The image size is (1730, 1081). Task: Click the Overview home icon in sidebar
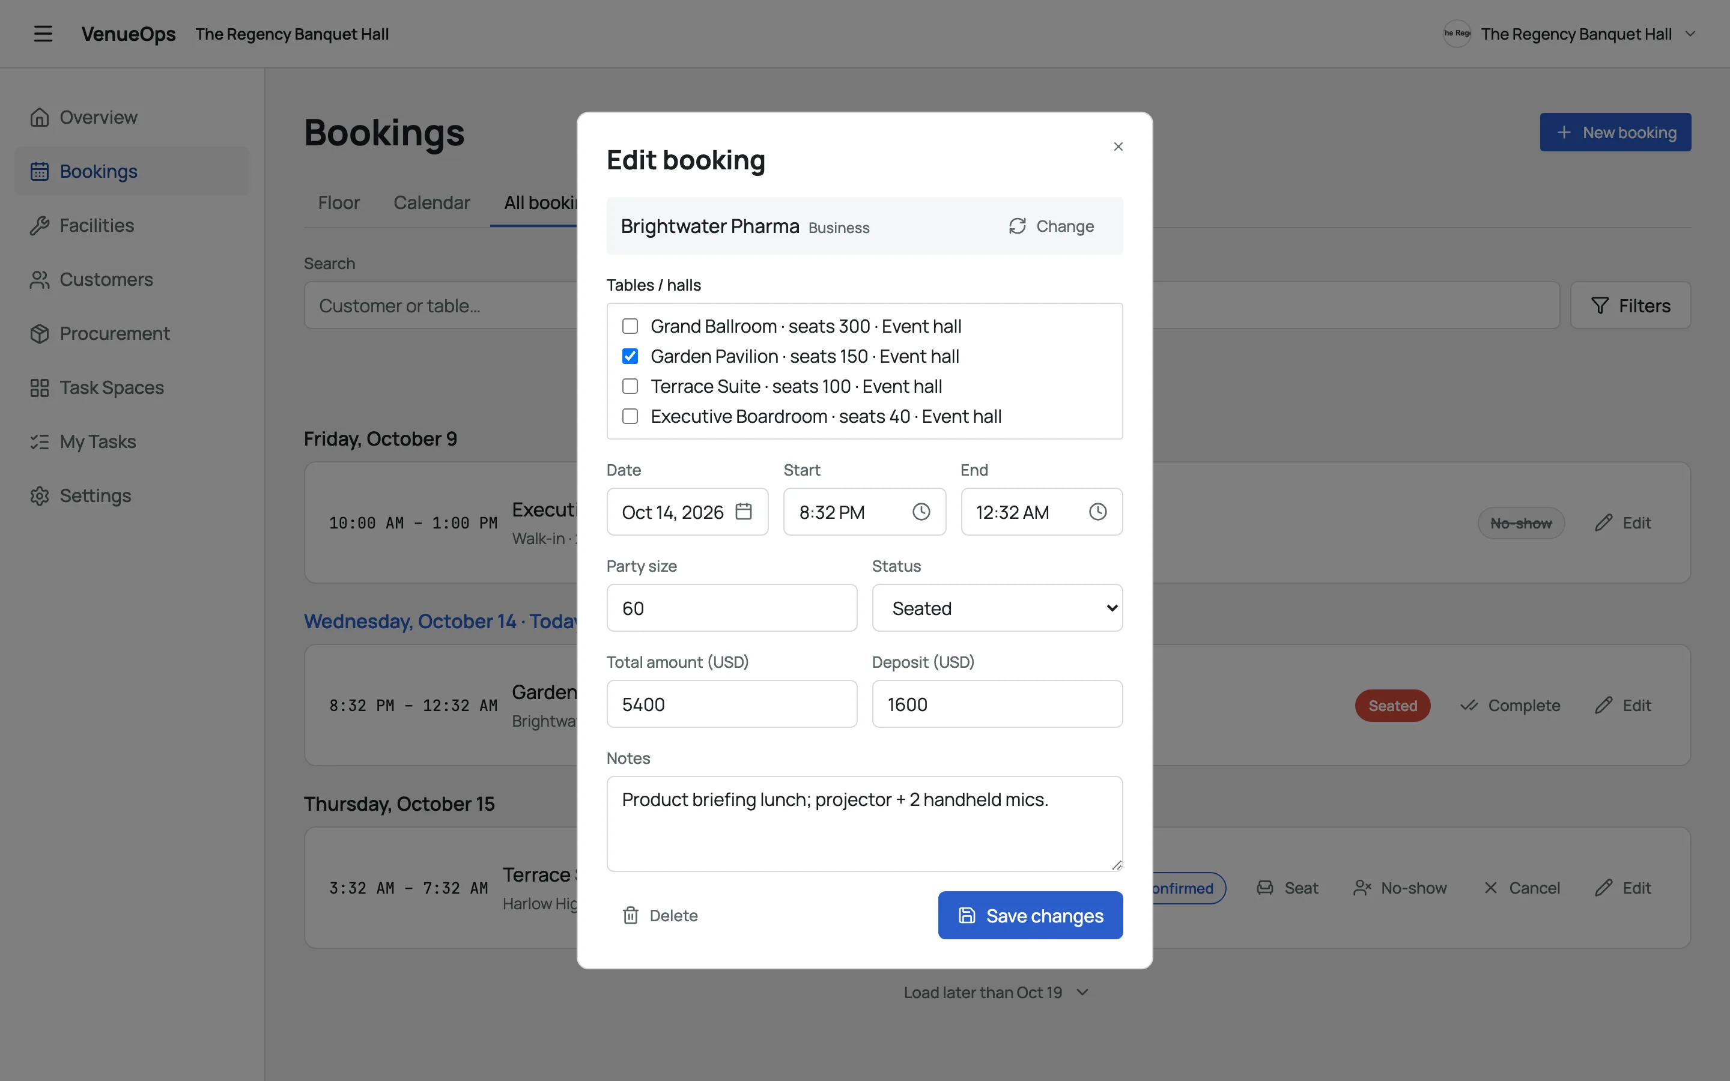click(x=39, y=117)
